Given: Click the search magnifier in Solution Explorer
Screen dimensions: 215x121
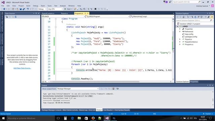Looking at the screenshot, I should coord(211,20).
